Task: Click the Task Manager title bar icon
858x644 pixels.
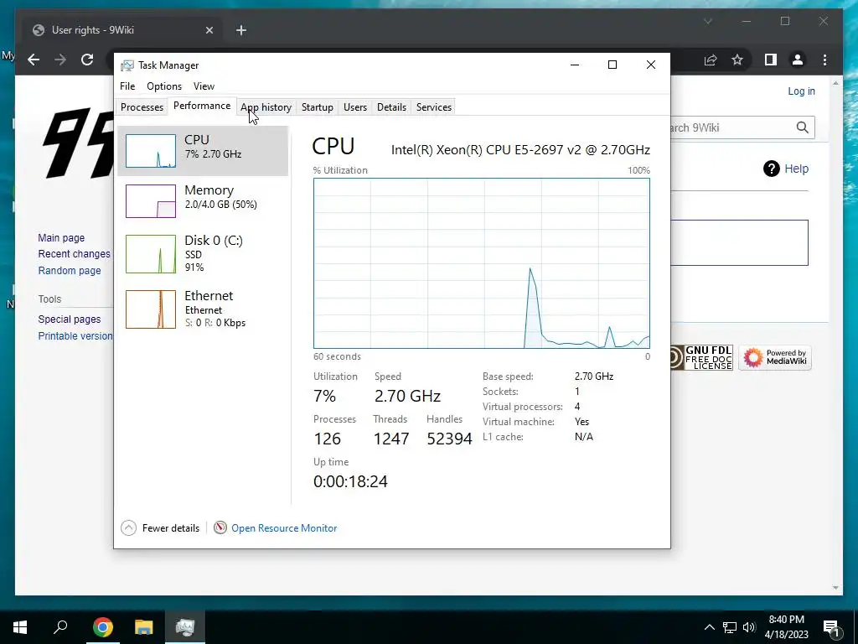Action: (127, 65)
